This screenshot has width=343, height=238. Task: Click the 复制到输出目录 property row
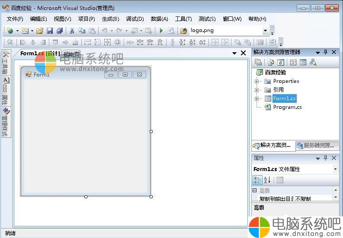pyautogui.click(x=292, y=199)
